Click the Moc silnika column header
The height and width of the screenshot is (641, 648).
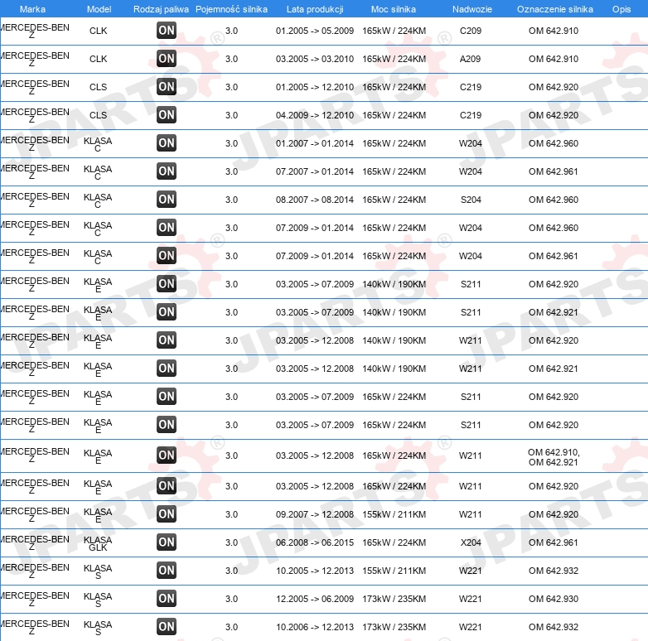[x=394, y=9]
